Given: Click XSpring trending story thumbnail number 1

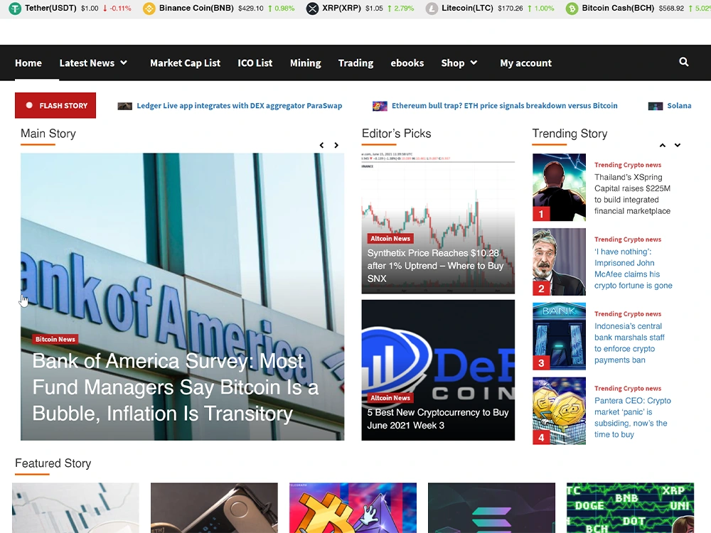Looking at the screenshot, I should tap(559, 187).
